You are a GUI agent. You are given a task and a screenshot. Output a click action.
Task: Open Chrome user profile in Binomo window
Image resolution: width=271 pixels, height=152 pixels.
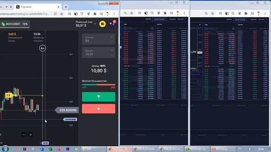click(x=108, y=14)
